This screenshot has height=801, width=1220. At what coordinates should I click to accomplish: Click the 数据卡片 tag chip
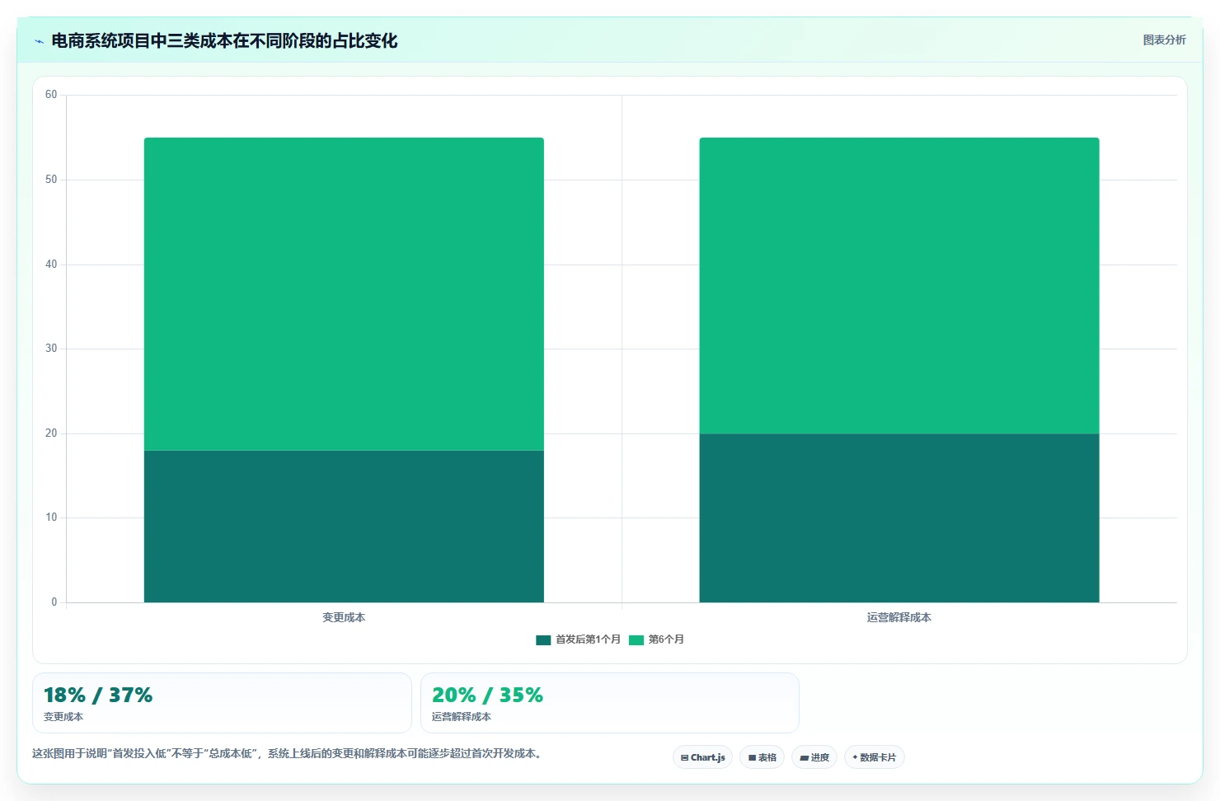click(874, 757)
